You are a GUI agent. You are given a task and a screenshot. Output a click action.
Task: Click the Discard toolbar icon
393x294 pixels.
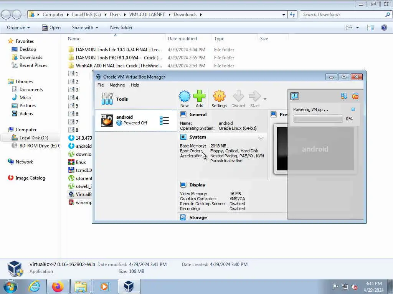click(x=238, y=96)
